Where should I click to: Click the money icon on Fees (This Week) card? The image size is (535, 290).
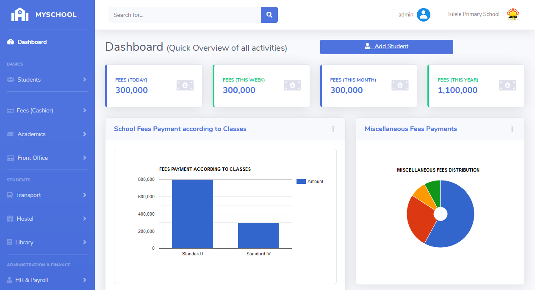[x=292, y=85]
